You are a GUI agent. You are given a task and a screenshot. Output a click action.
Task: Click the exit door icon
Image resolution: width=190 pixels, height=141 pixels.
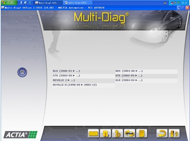coord(174,133)
